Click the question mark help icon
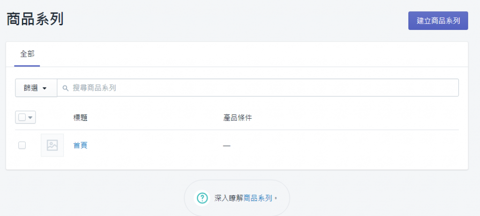This screenshot has width=480, height=216. (202, 198)
